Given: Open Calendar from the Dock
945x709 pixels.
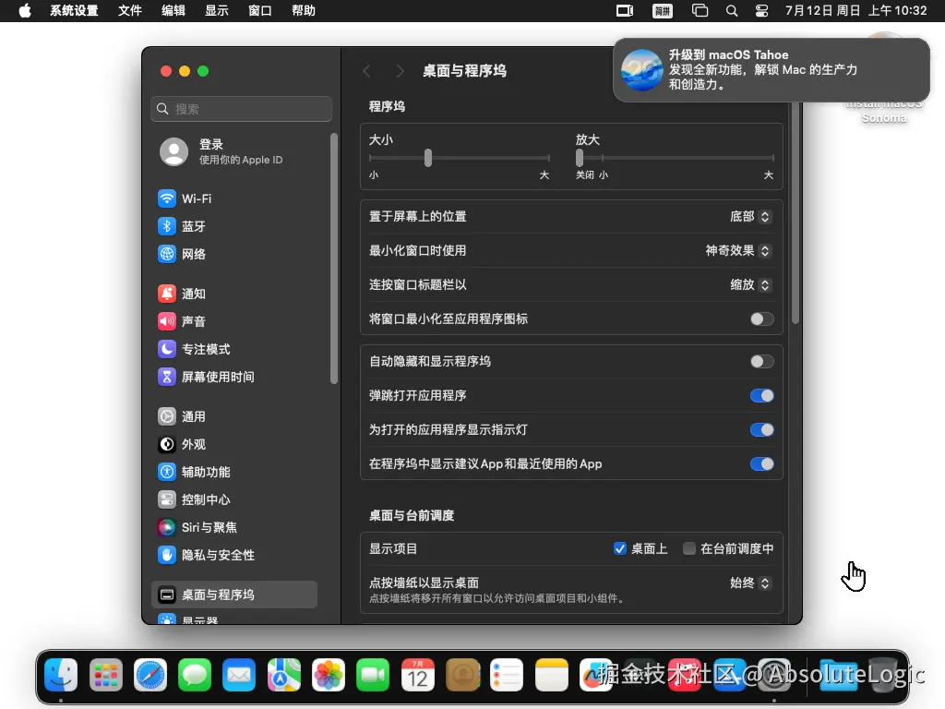Looking at the screenshot, I should tap(418, 675).
